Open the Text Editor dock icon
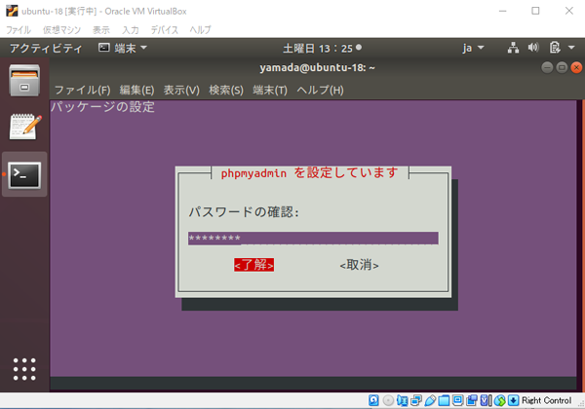The height and width of the screenshot is (409, 585). 25,127
